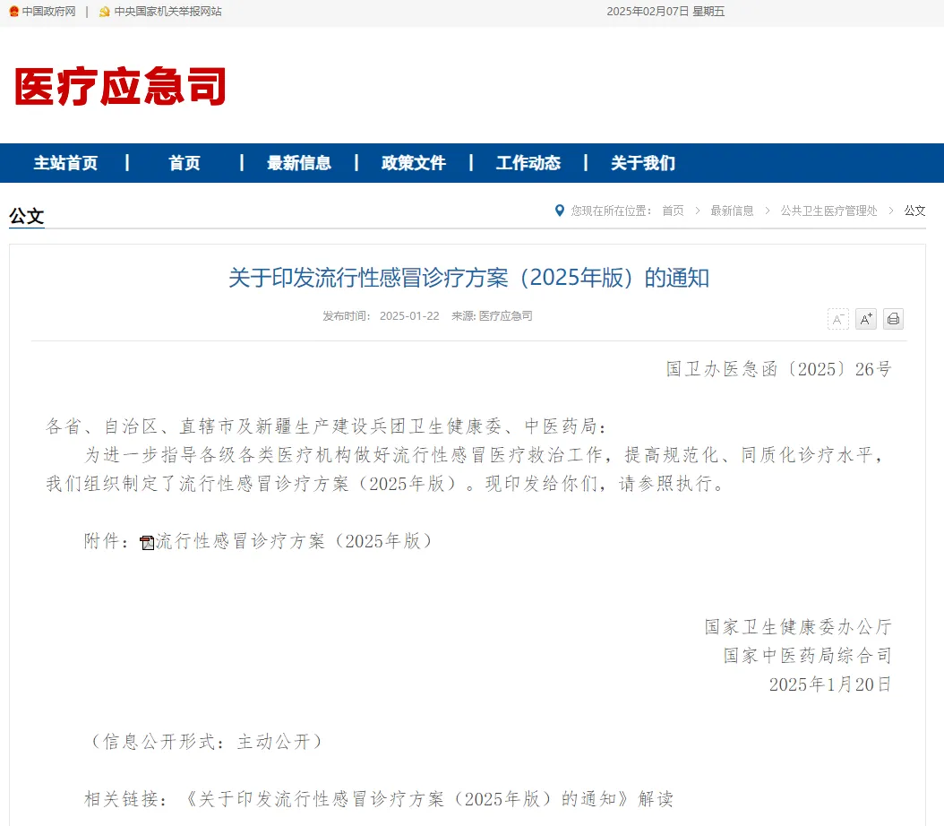
Task: Open the 最新信息 navigation menu
Action: 299,163
